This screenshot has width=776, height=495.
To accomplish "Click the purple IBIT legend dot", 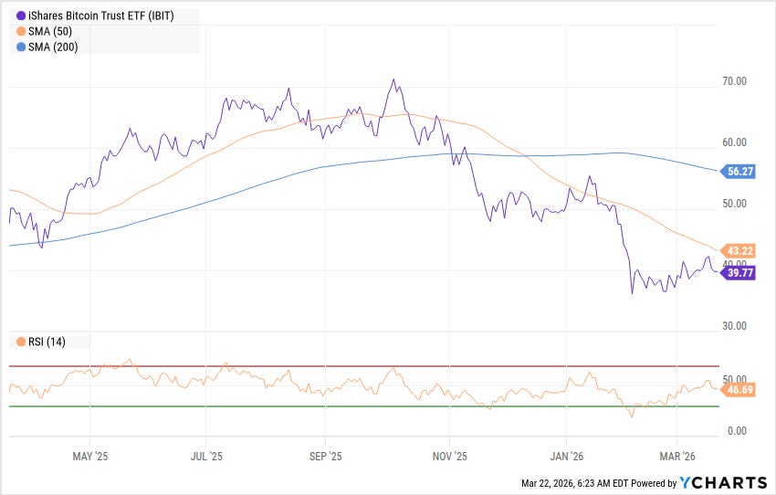I will [x=21, y=16].
